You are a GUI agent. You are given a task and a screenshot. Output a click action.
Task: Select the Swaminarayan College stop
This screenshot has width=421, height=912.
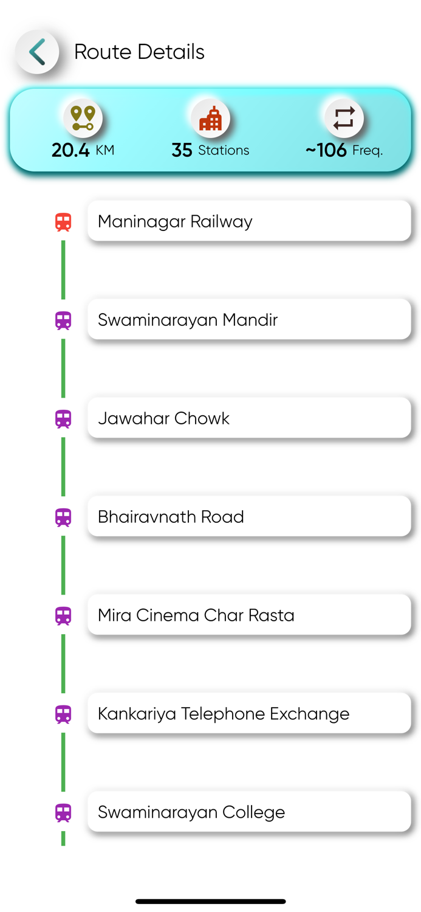249,812
